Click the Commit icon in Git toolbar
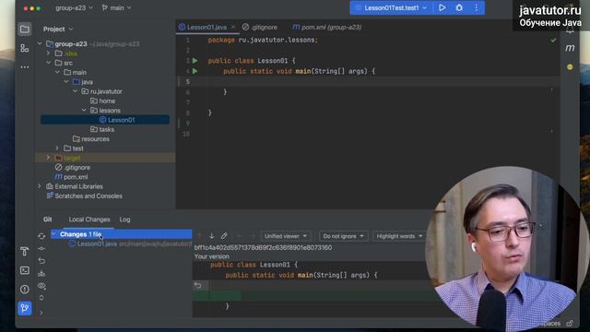Viewport: 590px width, 332px height. click(41, 248)
